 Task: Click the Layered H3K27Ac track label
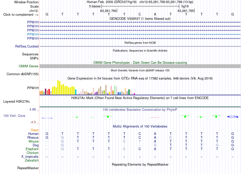(x=16, y=102)
